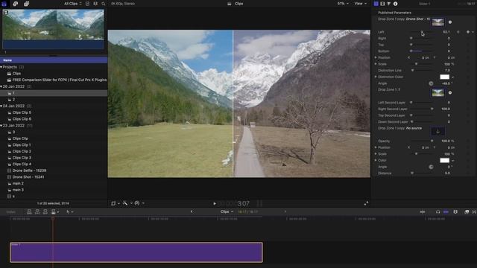Select Drone Shot - 15241 clip
Viewport: 477px width, 268px height.
28,177
